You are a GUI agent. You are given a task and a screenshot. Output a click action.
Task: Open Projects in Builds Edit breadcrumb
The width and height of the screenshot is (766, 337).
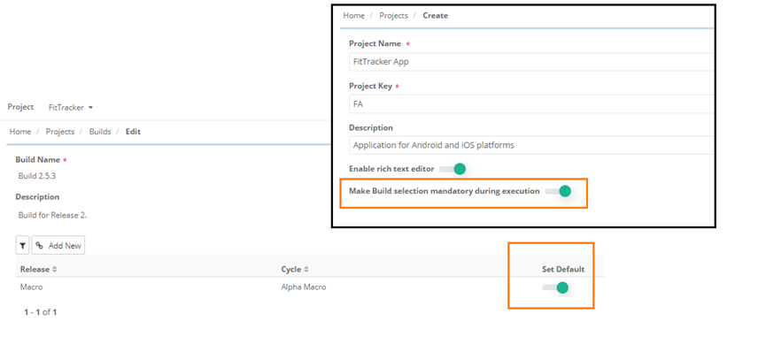[60, 132]
